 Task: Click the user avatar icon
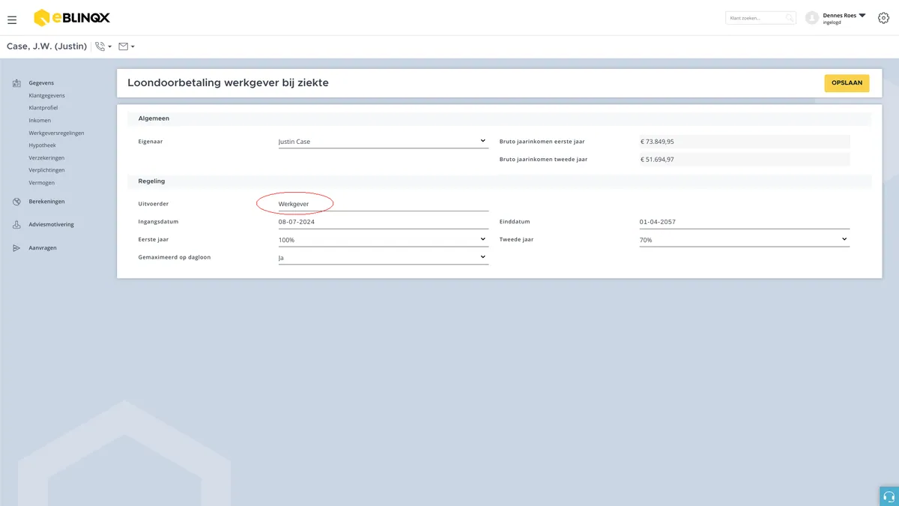[x=812, y=18]
